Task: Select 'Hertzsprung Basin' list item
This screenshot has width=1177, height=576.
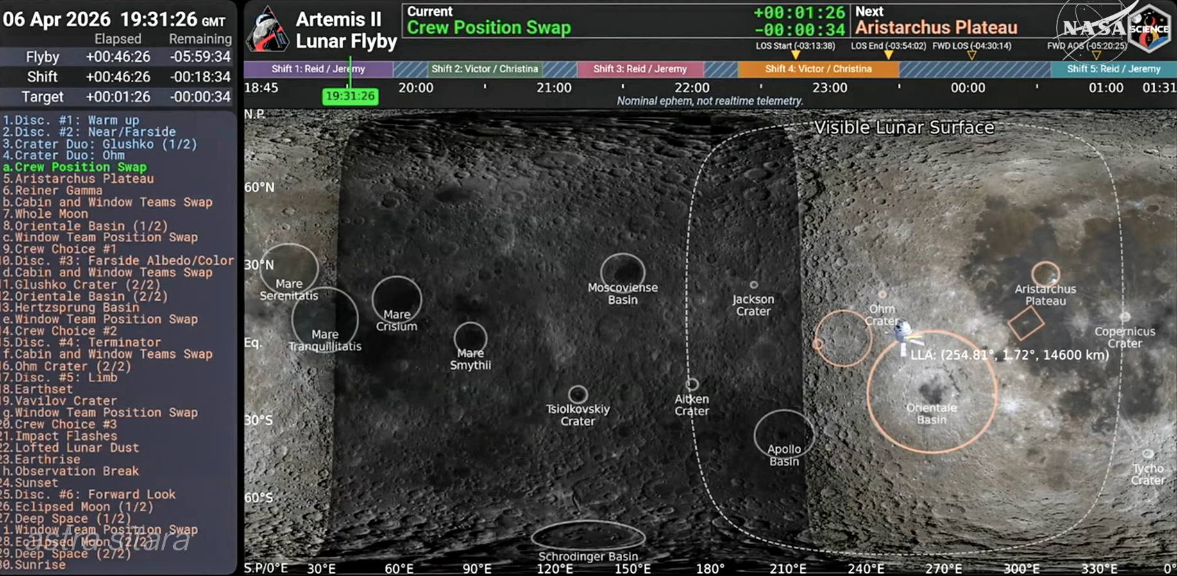Action: click(70, 308)
